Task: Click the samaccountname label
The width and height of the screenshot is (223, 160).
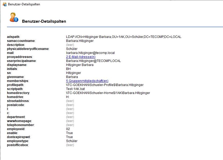Action: coord(21,41)
